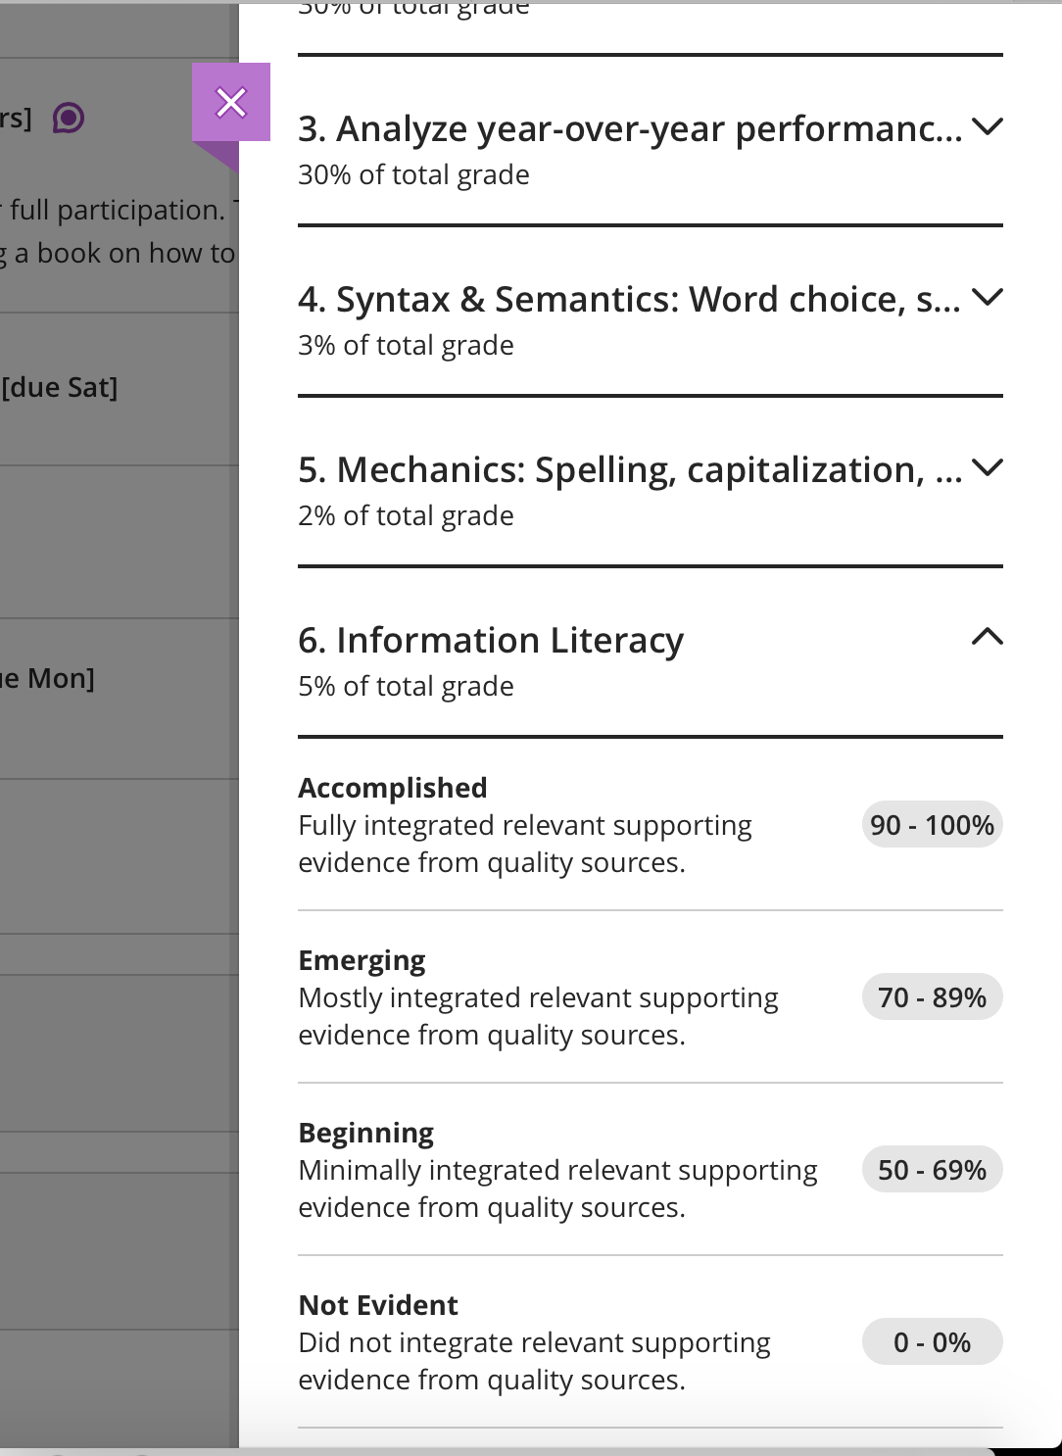This screenshot has height=1456, width=1062.
Task: Open the purple discussion bubble icon
Action: click(69, 119)
